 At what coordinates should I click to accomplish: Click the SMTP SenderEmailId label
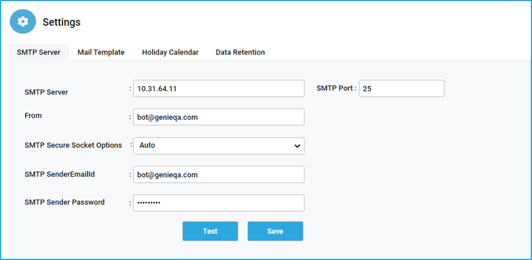point(58,174)
